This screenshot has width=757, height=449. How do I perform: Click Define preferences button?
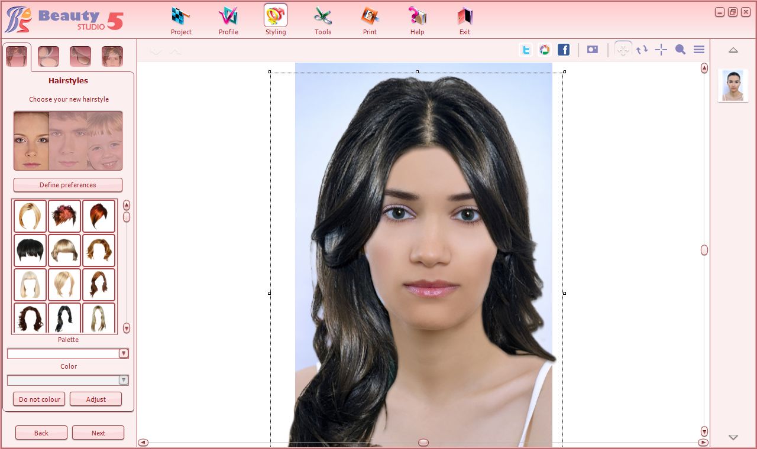coord(68,185)
